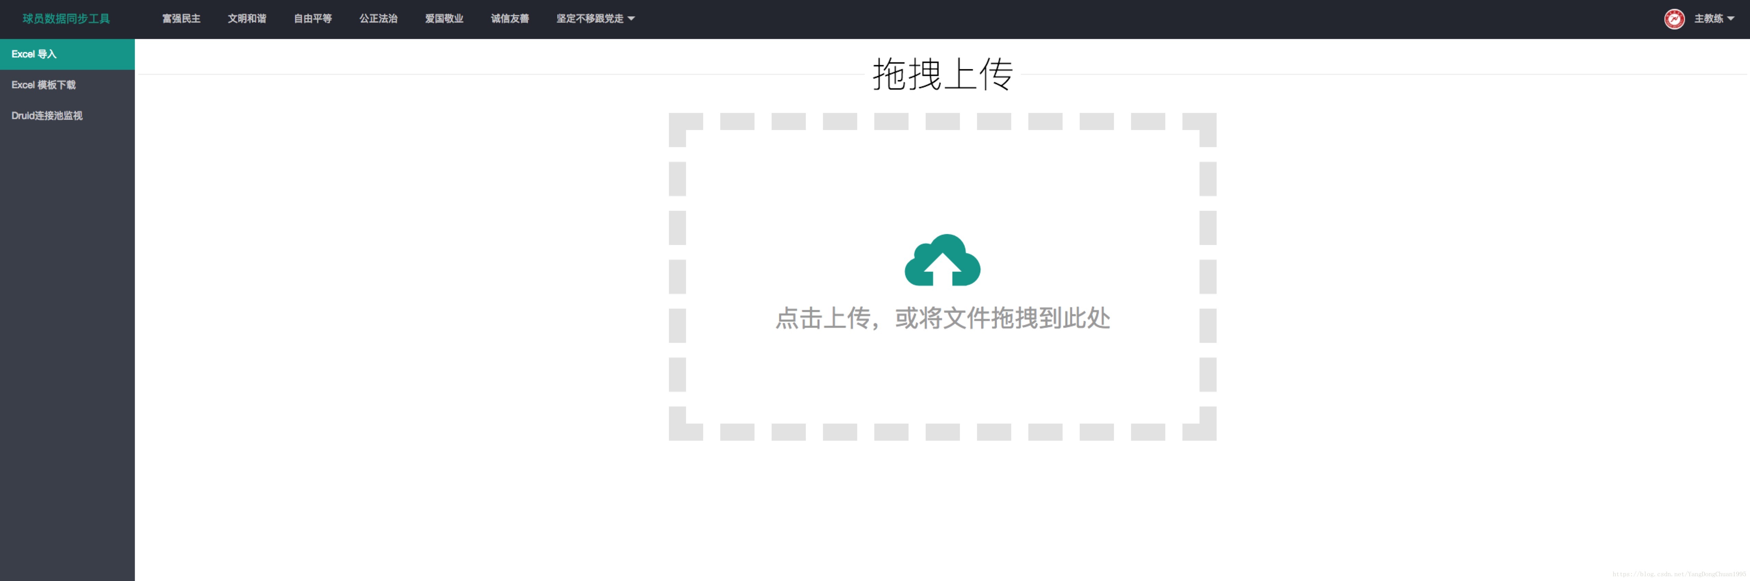The width and height of the screenshot is (1750, 581).
Task: Open the 主教练 user dropdown
Action: pyautogui.click(x=1713, y=19)
